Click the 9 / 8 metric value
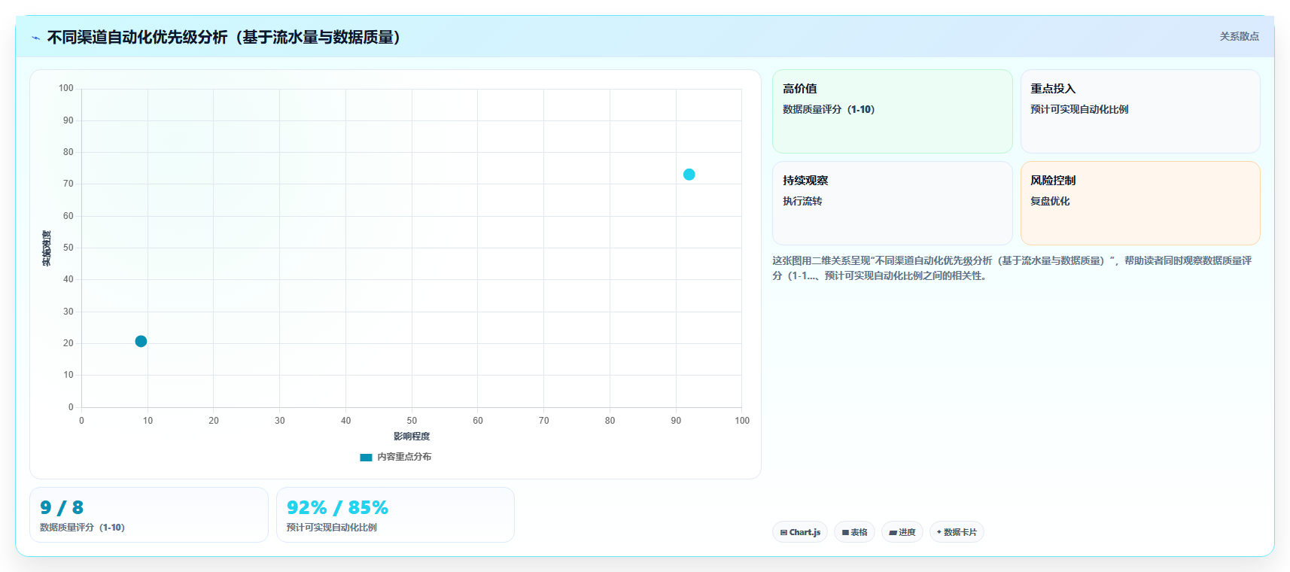This screenshot has height=572, width=1290. pos(62,508)
